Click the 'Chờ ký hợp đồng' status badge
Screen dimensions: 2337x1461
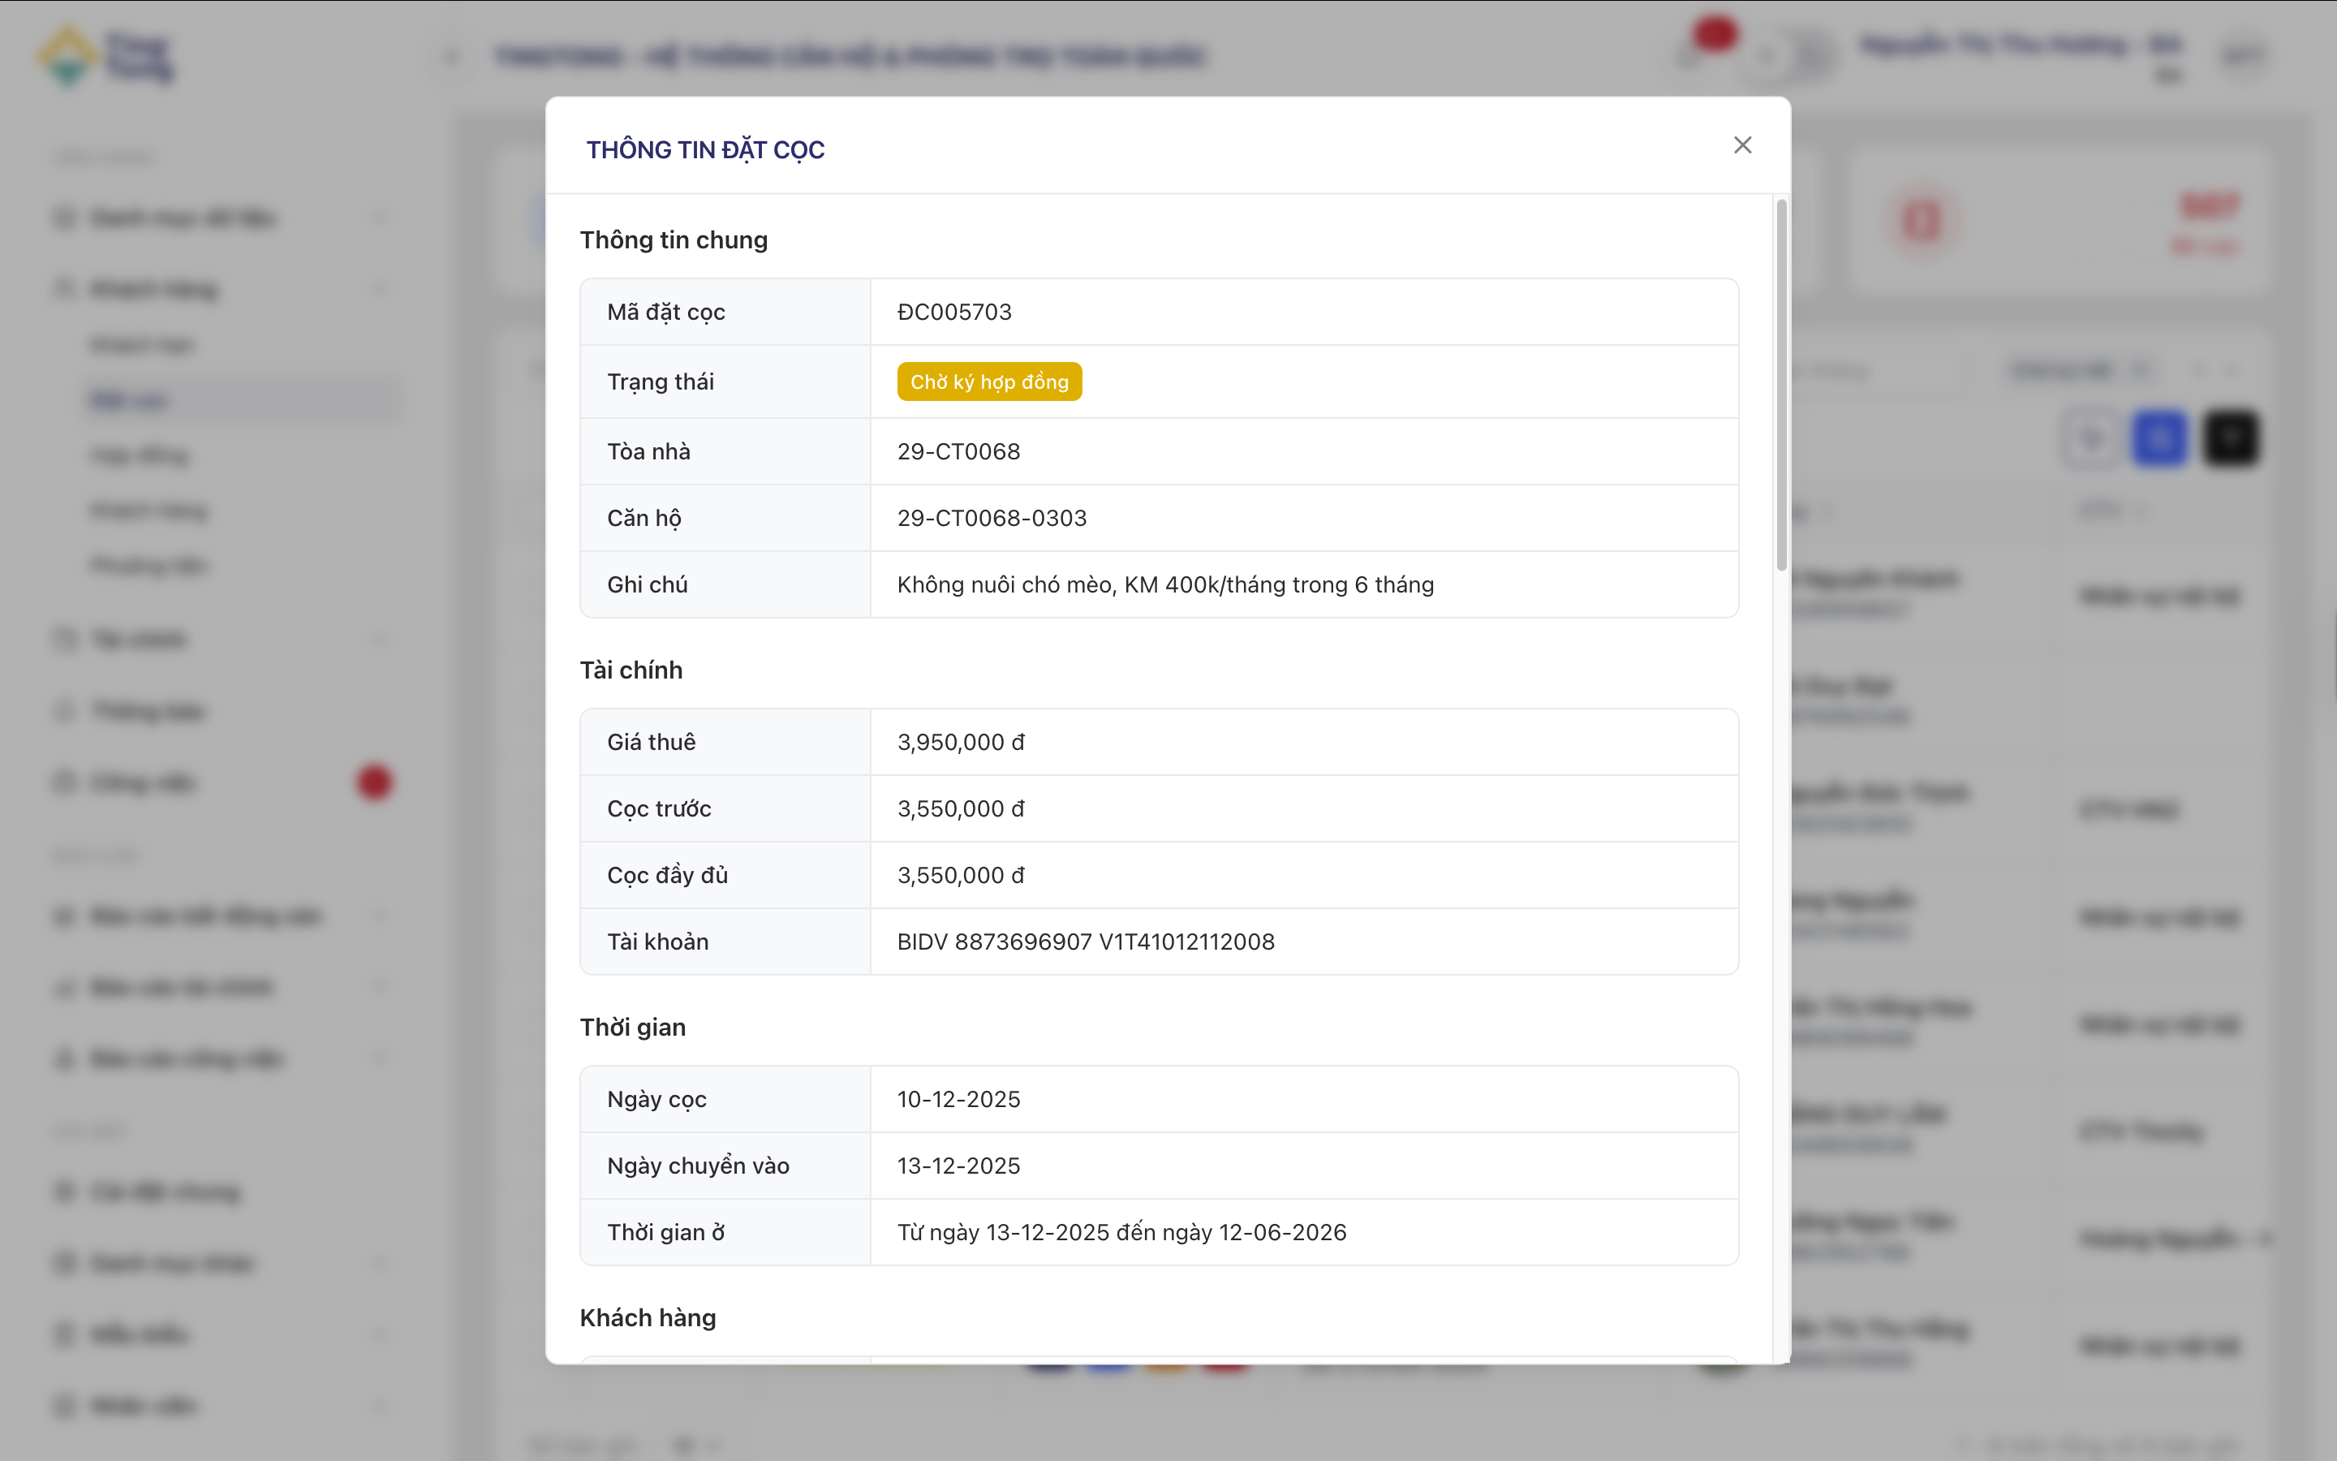[x=989, y=381]
